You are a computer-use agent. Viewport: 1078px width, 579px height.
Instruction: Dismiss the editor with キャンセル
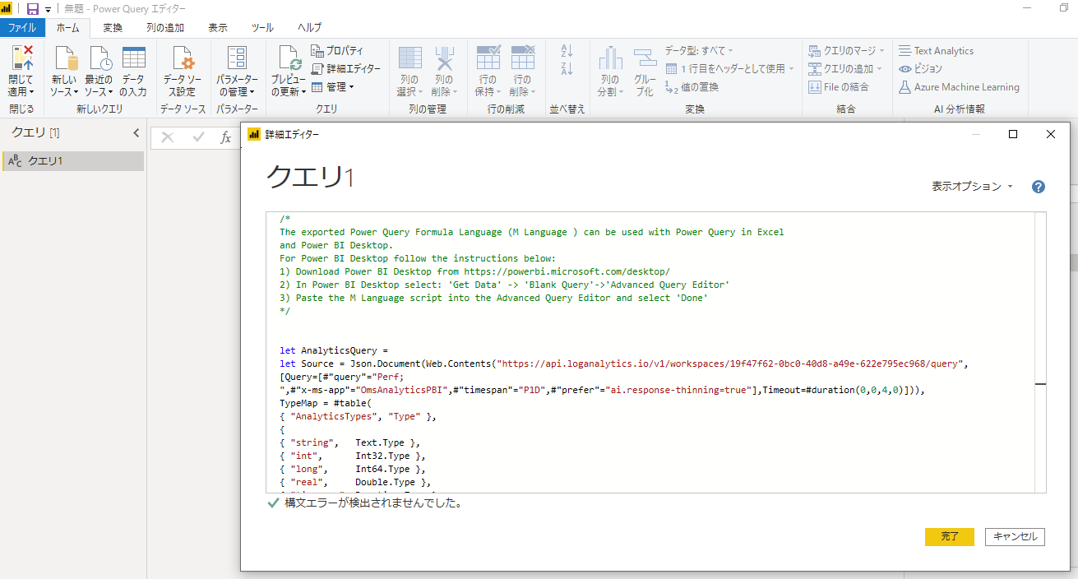[1015, 536]
